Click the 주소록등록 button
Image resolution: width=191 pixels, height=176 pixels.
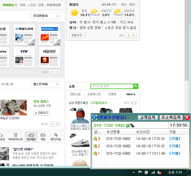[171, 117]
